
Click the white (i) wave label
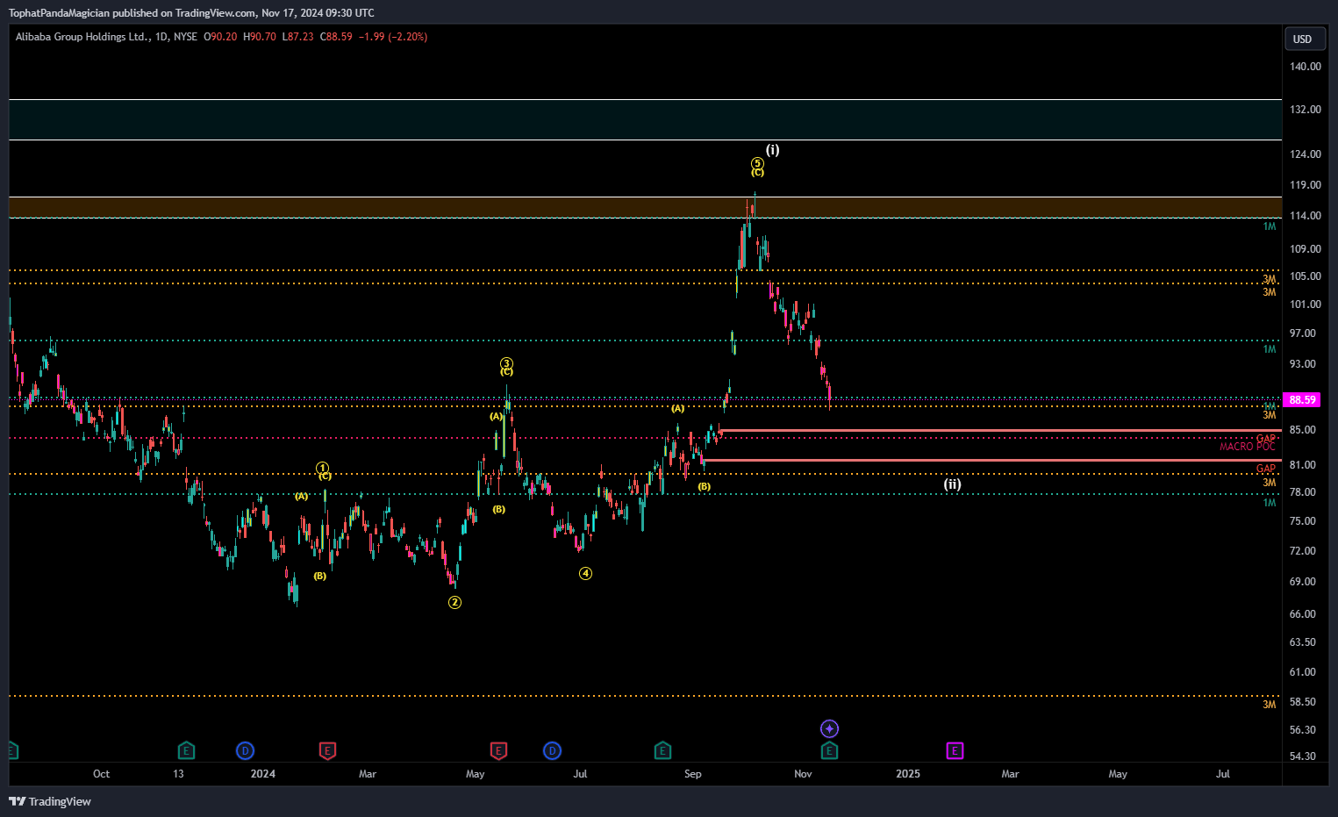click(x=772, y=149)
